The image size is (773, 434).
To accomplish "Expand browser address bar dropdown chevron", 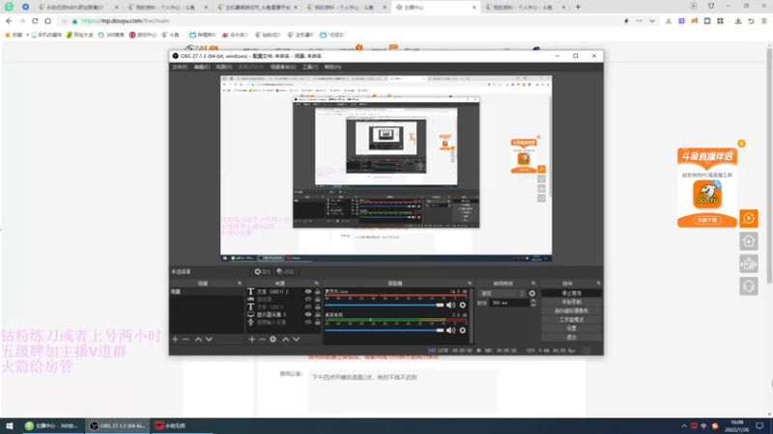I will 651,21.
